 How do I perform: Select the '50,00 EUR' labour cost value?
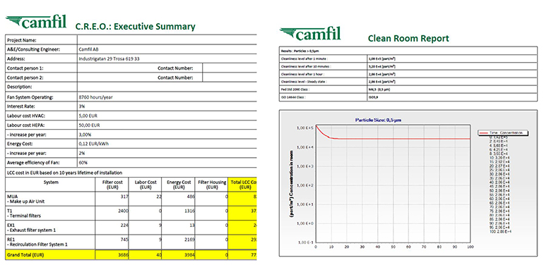coord(89,125)
